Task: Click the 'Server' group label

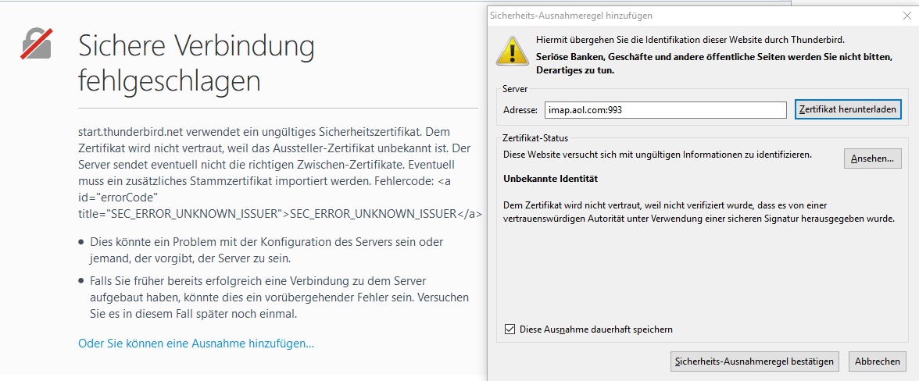Action: pyautogui.click(x=515, y=90)
